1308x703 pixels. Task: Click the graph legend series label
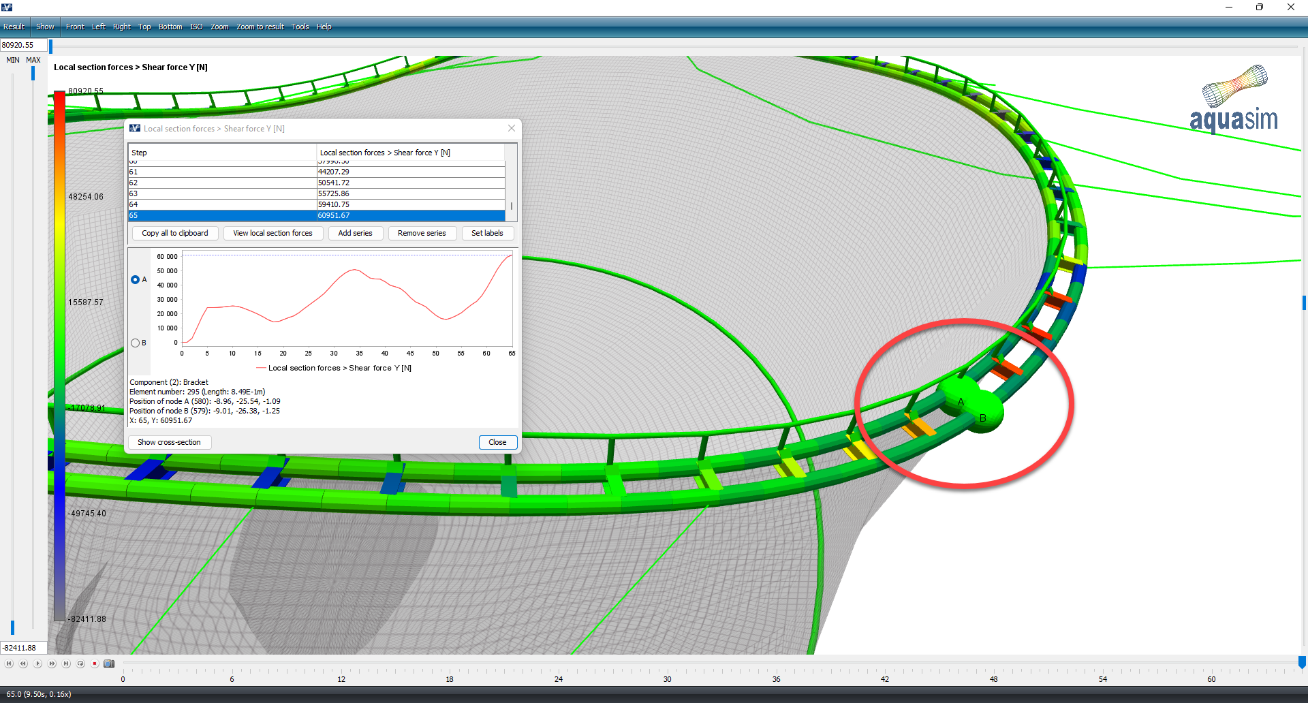point(340,368)
